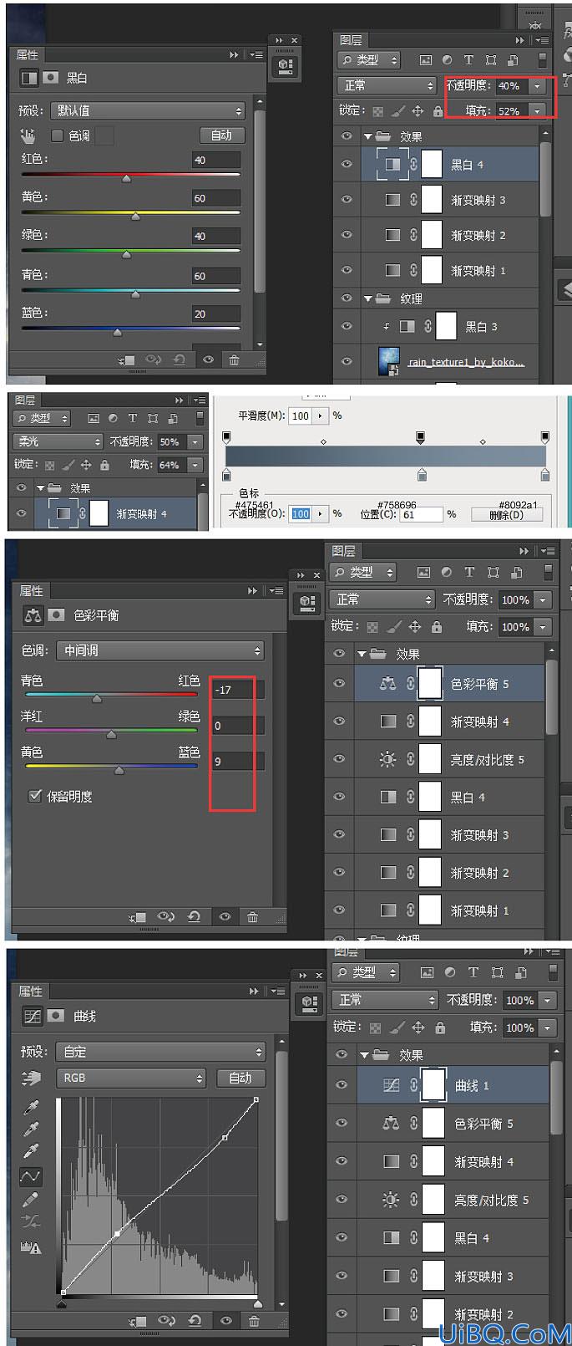Viewport: 572px width, 1346px height.
Task: Select 图层 tab above 黑白 4 layer list
Action: tap(351, 39)
